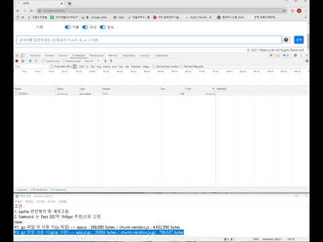The image size is (323, 242).
Task: Filter requests by Img type
Action: click(99, 67)
